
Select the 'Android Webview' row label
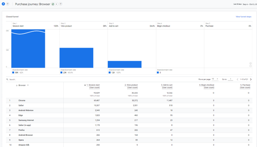coord(26,110)
